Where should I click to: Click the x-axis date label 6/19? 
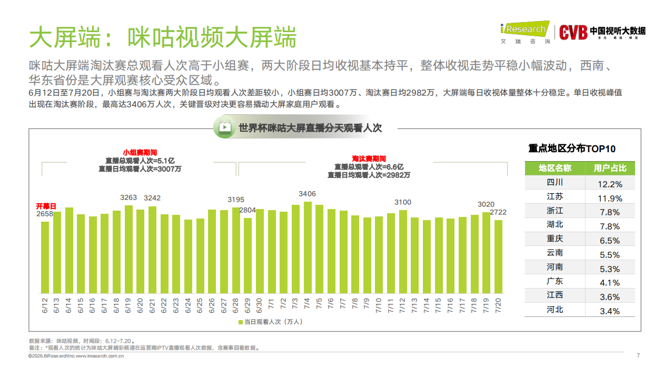(x=128, y=306)
